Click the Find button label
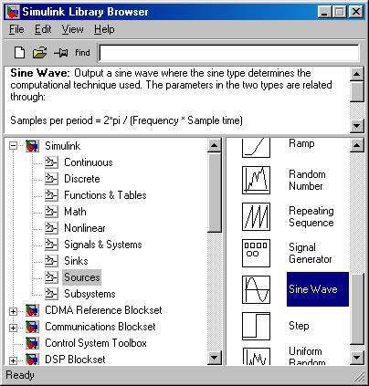369x386 pixels. pyautogui.click(x=82, y=53)
